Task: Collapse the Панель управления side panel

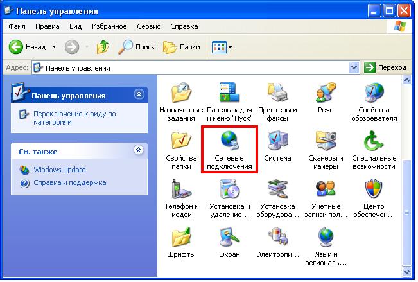Action: click(x=139, y=94)
